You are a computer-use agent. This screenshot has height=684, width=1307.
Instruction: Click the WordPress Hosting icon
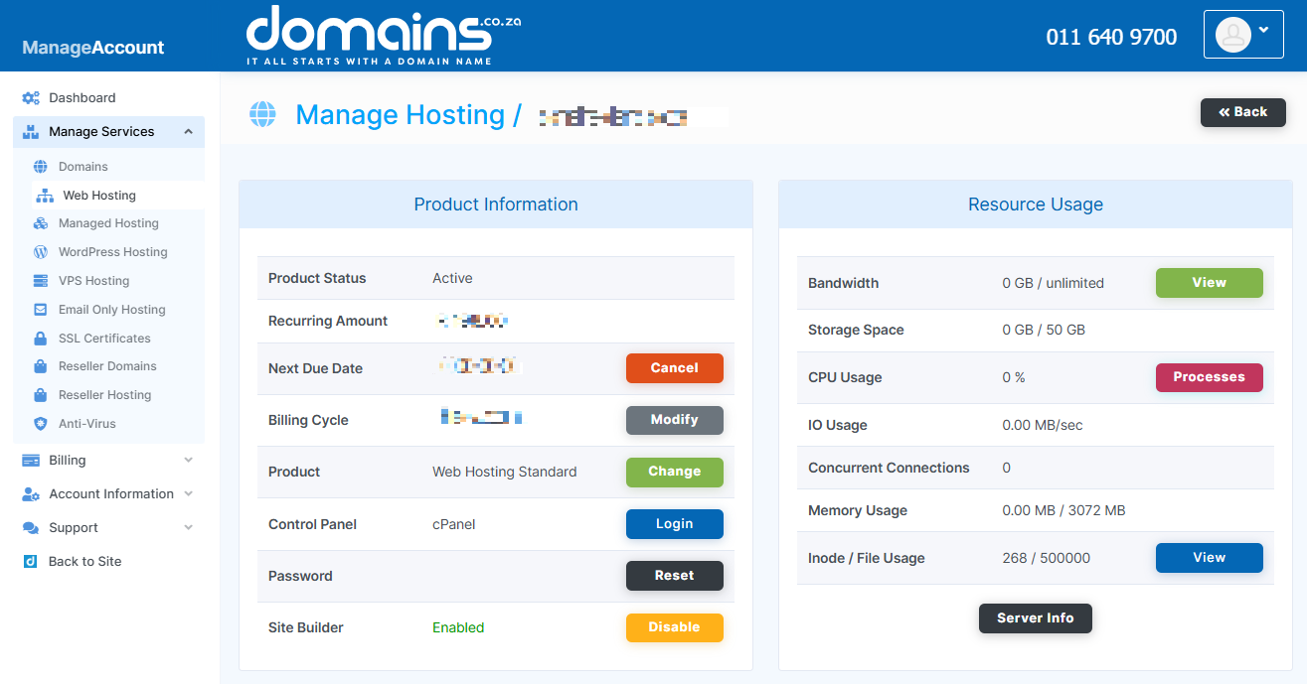coord(39,251)
